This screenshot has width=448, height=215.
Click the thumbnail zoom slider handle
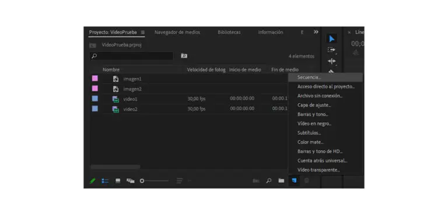tap(142, 181)
